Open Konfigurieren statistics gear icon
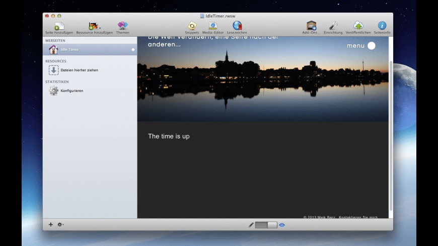 click(53, 90)
